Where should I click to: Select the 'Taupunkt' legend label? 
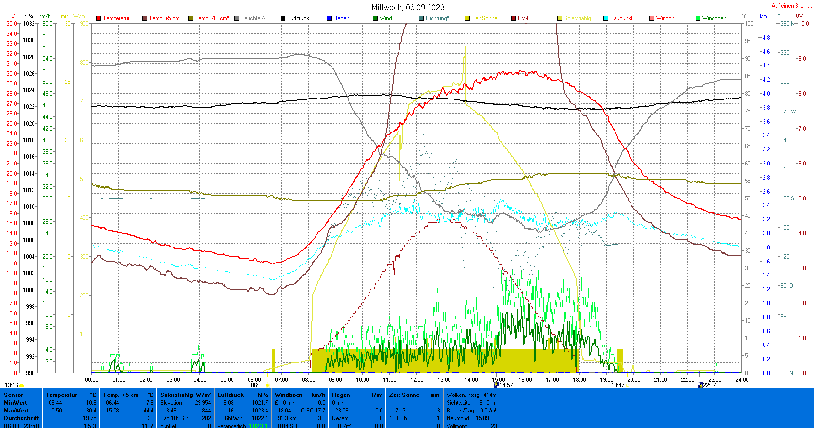pyautogui.click(x=621, y=18)
